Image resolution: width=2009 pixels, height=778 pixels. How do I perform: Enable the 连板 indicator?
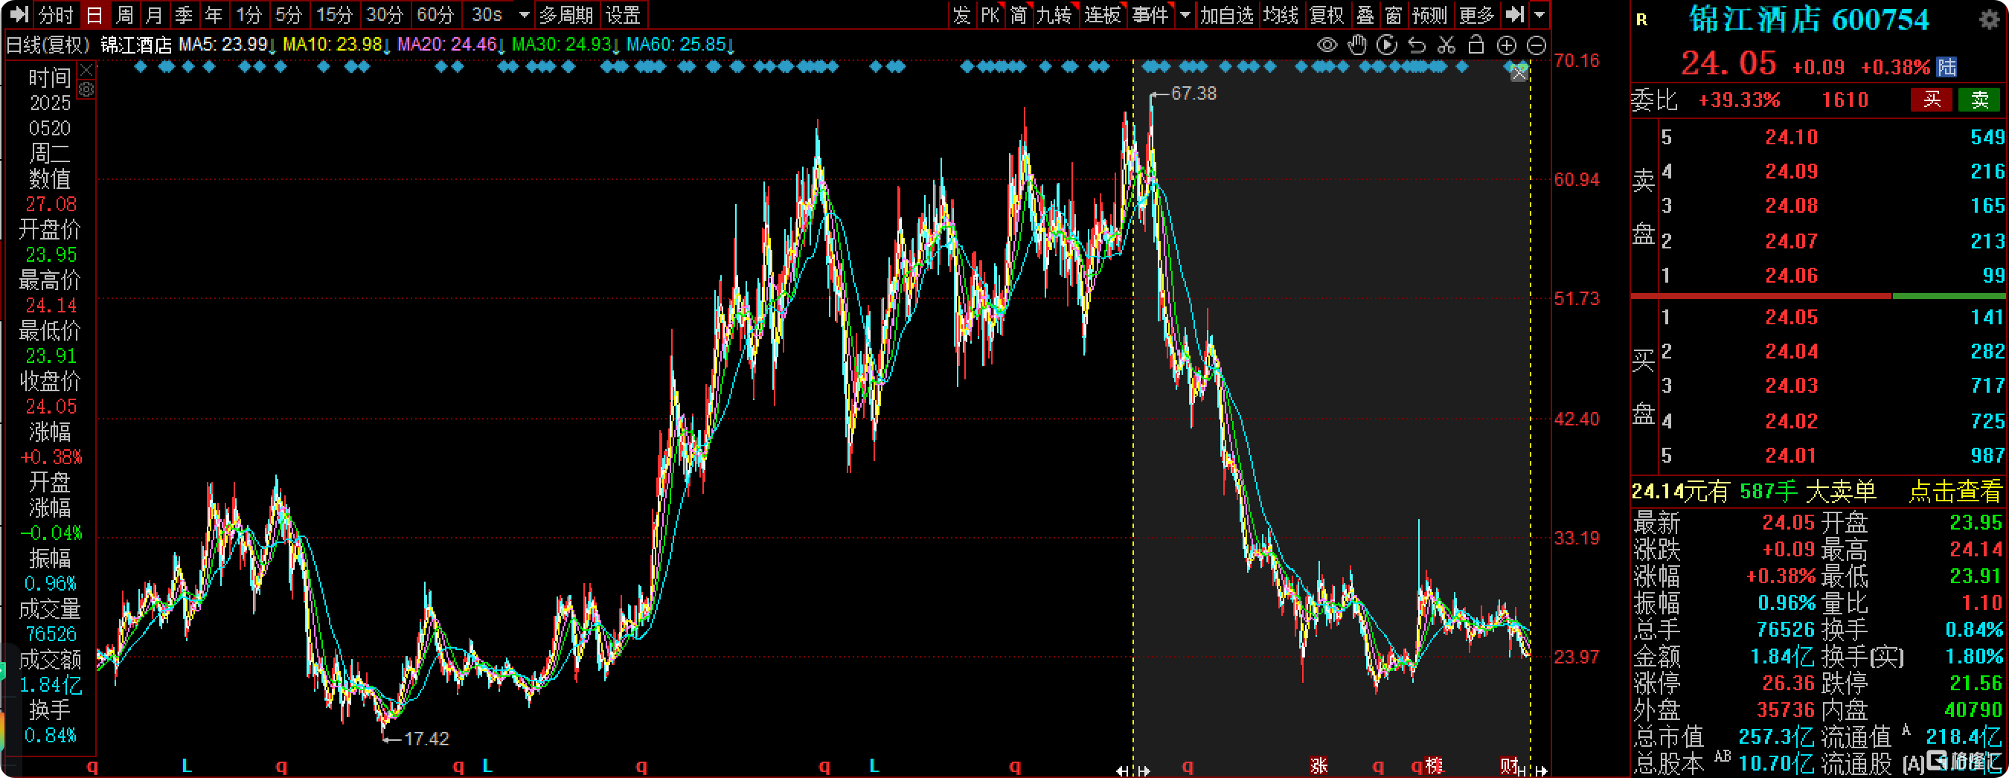[1103, 14]
